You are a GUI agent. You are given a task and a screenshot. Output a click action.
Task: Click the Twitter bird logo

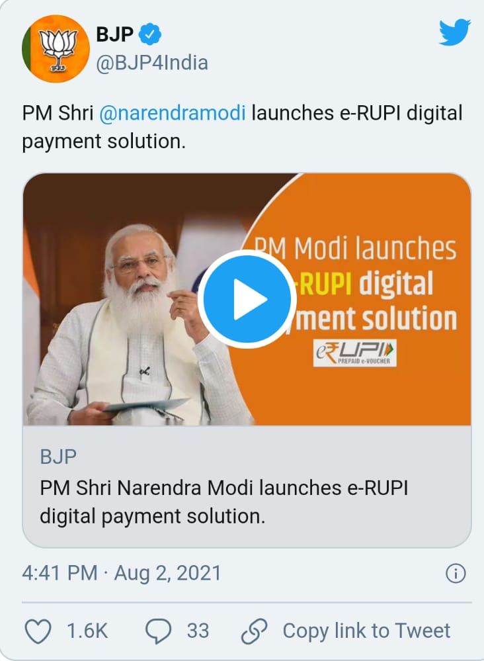coord(454,32)
